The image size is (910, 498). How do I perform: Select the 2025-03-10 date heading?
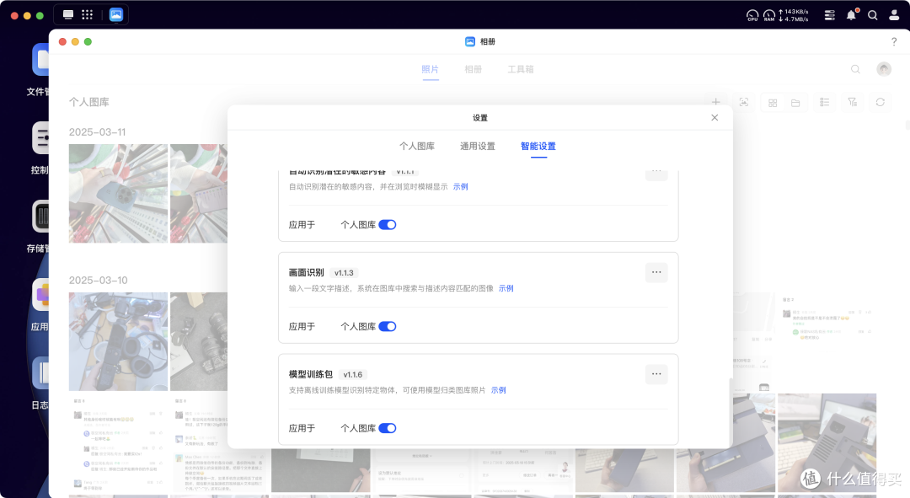98,280
